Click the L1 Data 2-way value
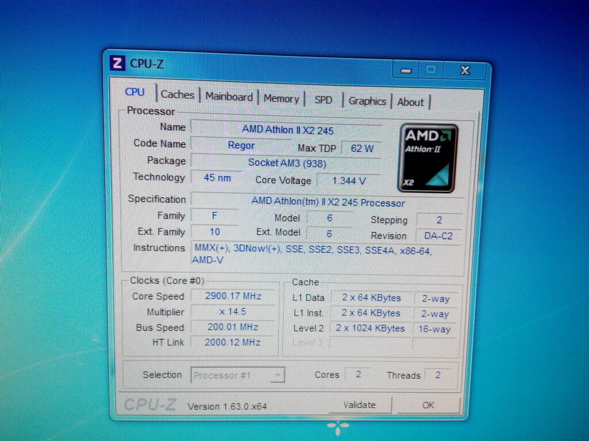Screen dimensions: 589x441 pyautogui.click(x=436, y=299)
